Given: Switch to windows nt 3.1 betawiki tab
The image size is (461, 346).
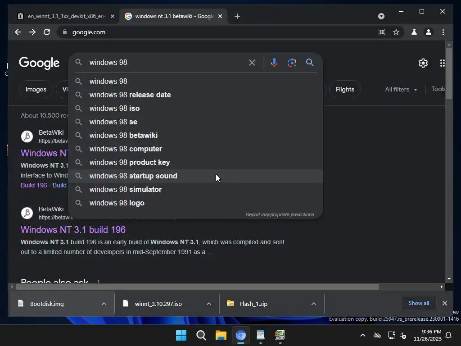Looking at the screenshot, I should pyautogui.click(x=174, y=16).
